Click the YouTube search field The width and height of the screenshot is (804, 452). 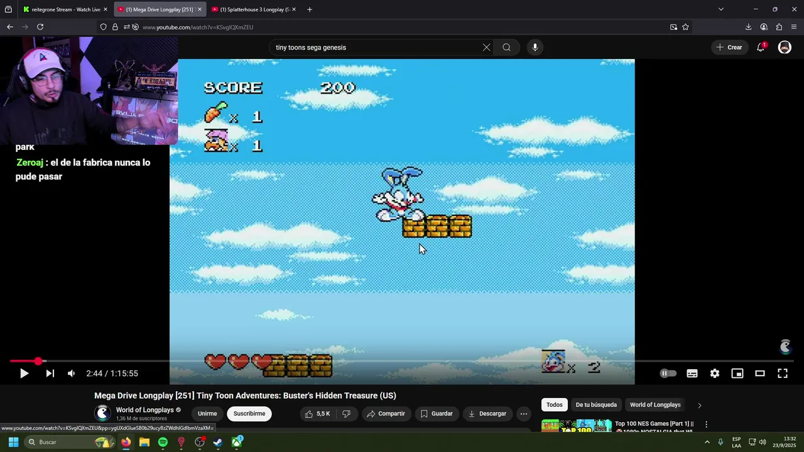coord(377,47)
